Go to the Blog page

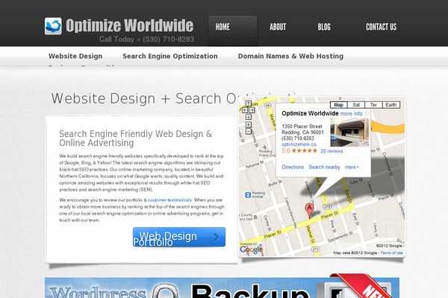(x=324, y=27)
